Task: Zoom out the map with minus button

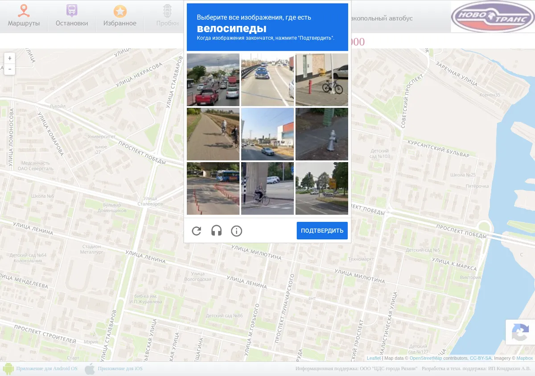Action: pos(9,69)
